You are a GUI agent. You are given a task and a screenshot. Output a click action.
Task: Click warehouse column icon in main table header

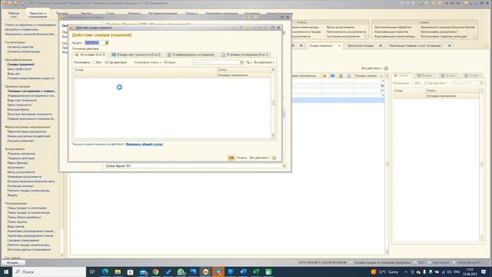click(324, 75)
